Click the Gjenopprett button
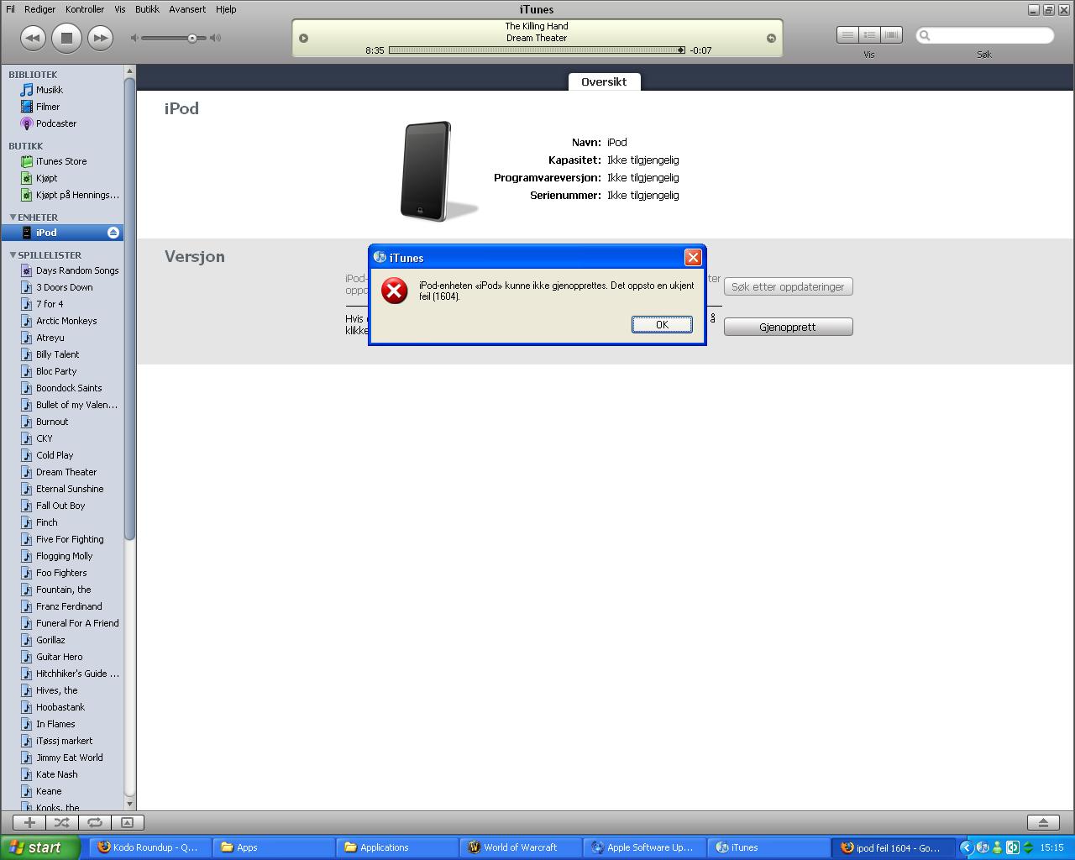1075x860 pixels. 788,327
